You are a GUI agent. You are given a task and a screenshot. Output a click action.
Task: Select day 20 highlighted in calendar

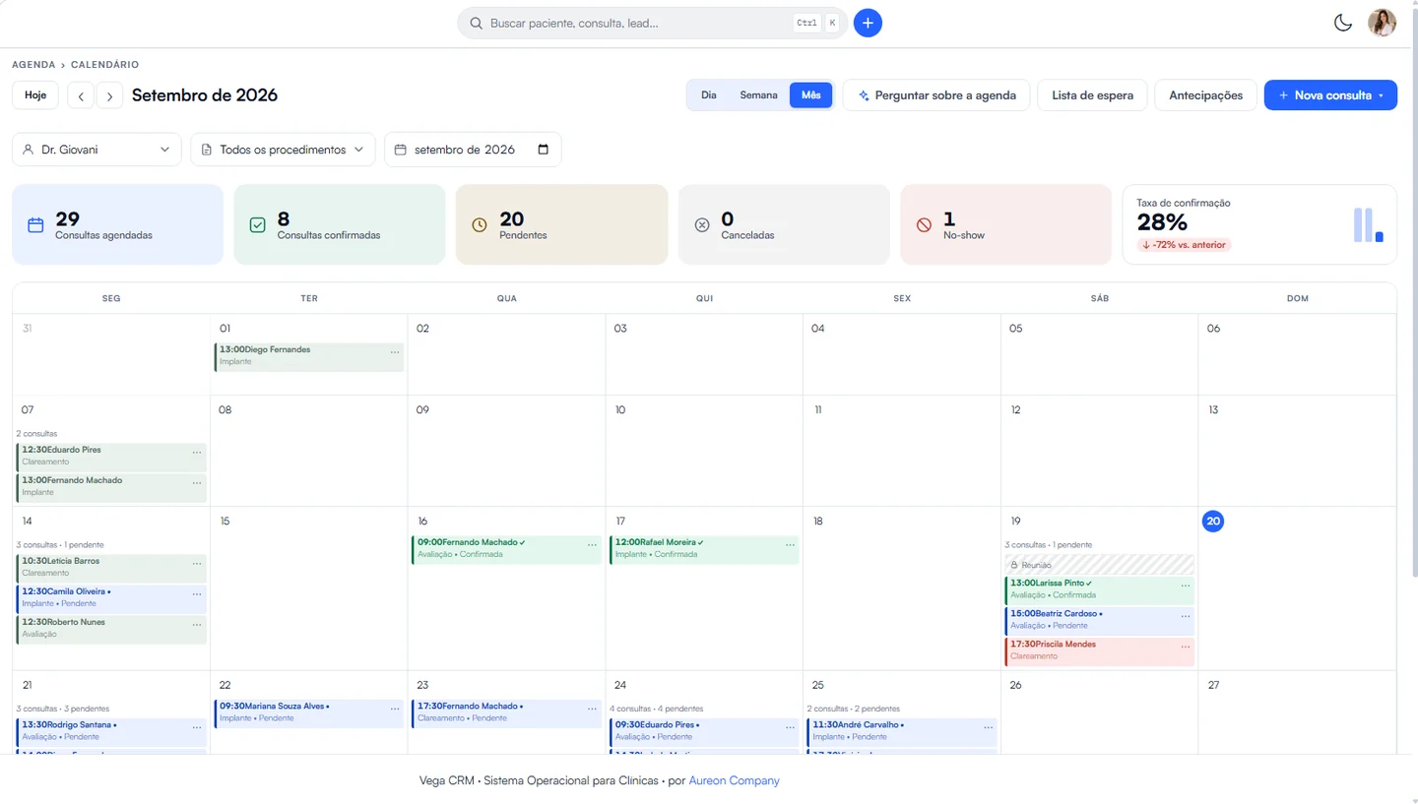1213,522
